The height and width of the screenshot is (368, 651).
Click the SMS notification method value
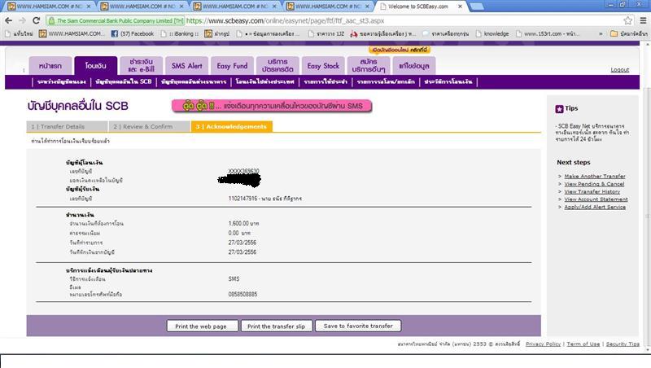pyautogui.click(x=234, y=278)
